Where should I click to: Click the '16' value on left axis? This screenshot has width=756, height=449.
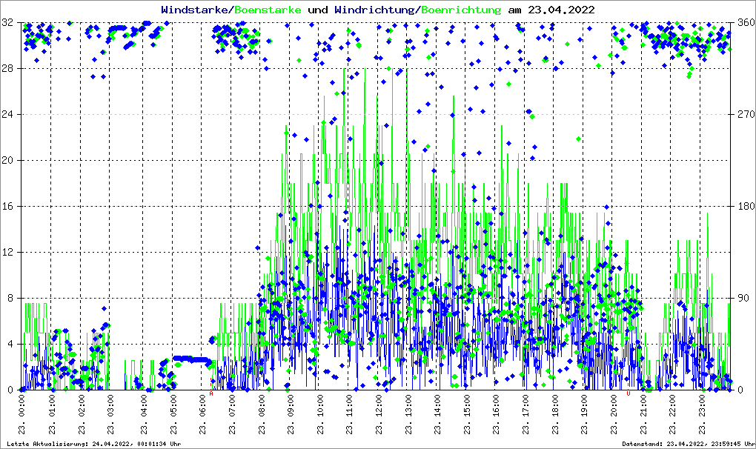coord(7,206)
